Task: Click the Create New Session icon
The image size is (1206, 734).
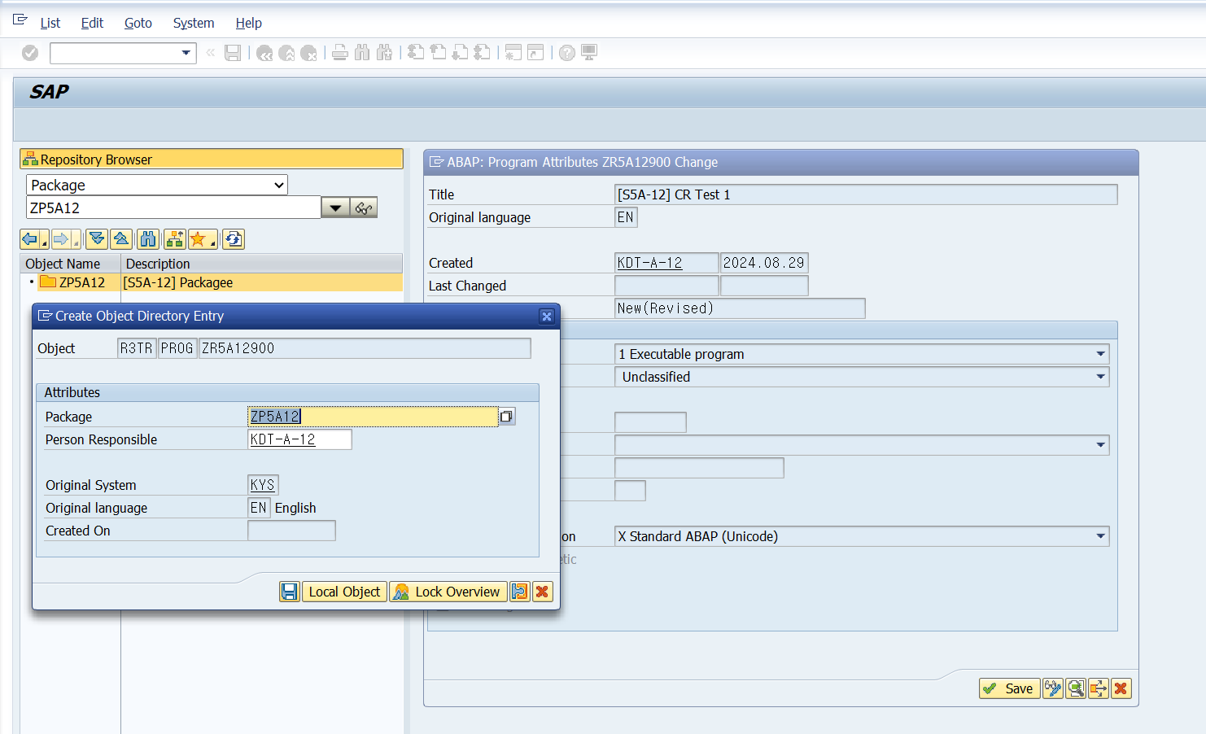Action: (513, 53)
